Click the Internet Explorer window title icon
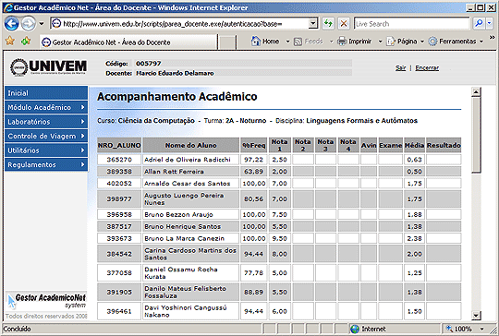499x336 pixels. [x=8, y=7]
